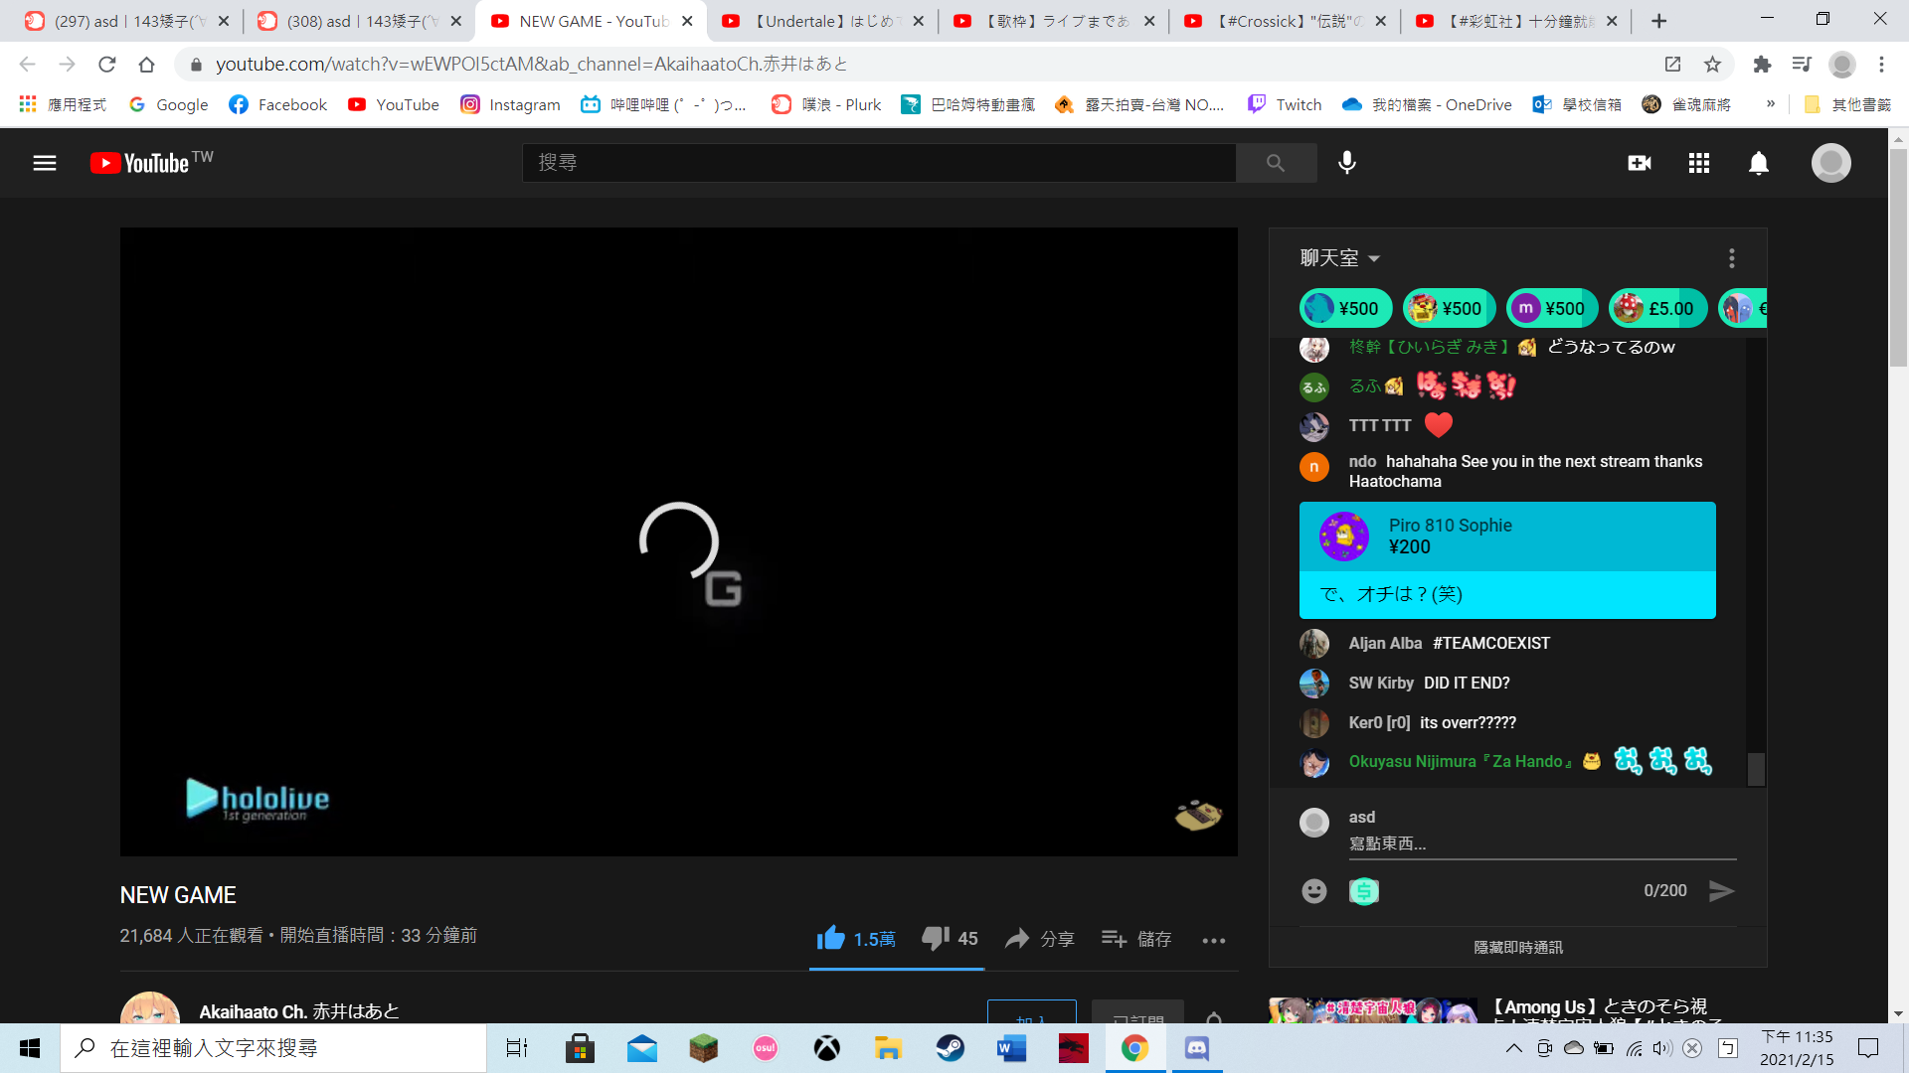
Task: Open Discord from the taskbar
Action: coord(1196,1048)
